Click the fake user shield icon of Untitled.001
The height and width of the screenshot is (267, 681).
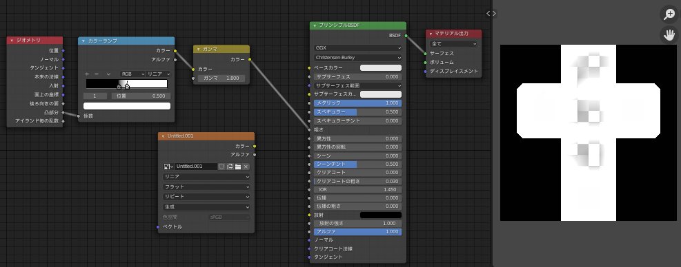click(x=221, y=167)
